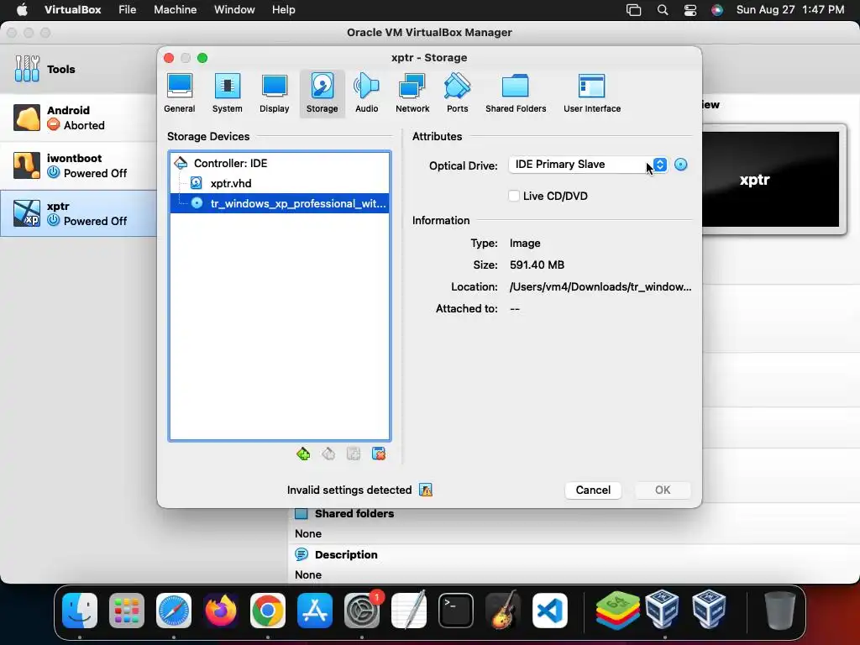
Task: Switch to the Display settings tab
Action: tap(275, 93)
